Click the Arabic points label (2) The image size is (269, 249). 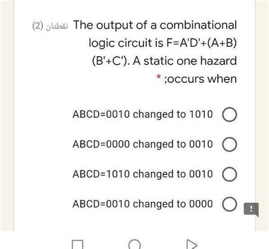tap(50, 26)
